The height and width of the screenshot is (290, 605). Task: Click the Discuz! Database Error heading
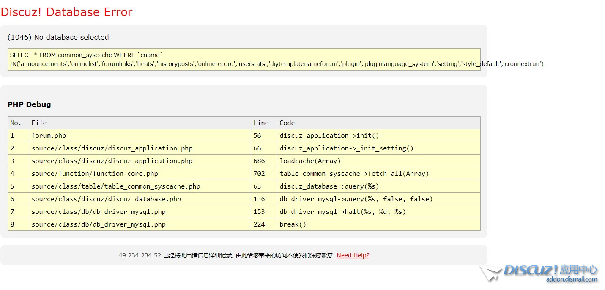67,12
